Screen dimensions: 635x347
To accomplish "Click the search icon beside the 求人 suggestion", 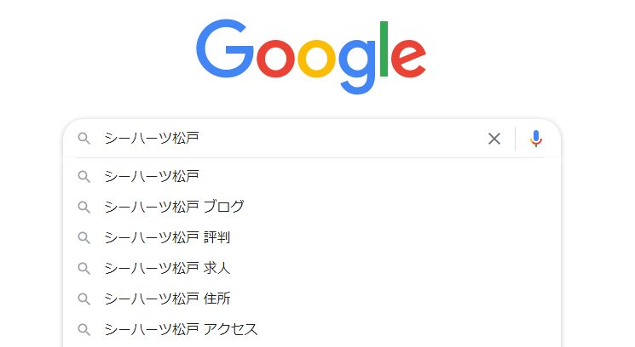I will pyautogui.click(x=84, y=268).
